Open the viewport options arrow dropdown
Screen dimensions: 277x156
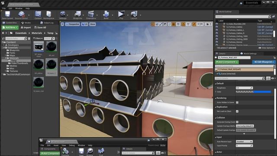pyautogui.click(x=62, y=24)
